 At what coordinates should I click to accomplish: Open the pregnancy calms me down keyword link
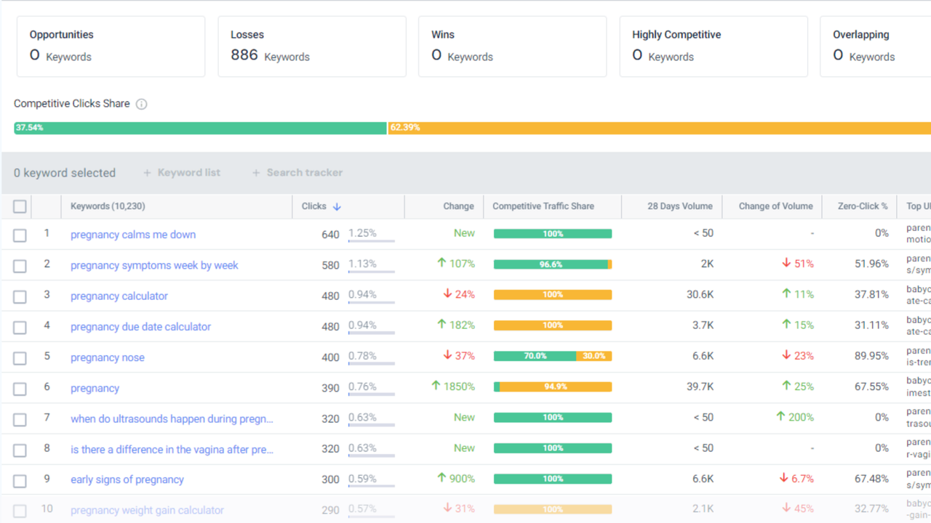(133, 235)
